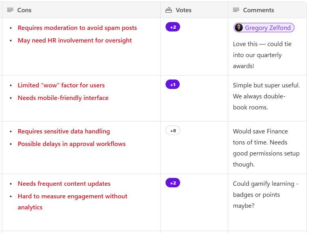The image size is (309, 233).
Task: Toggle the +2 vote in first row
Action: 173,27
